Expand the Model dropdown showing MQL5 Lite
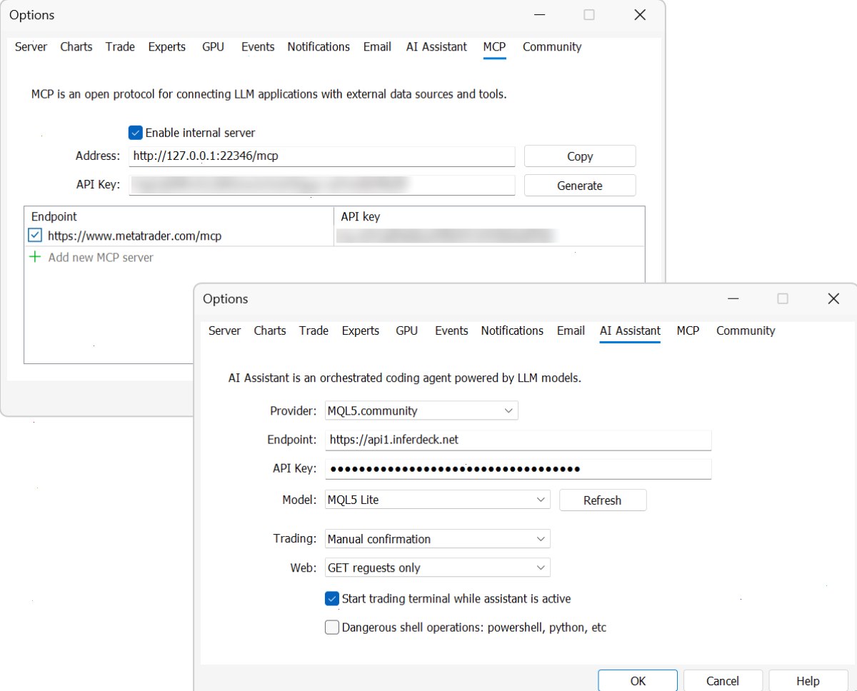Screen dimensions: 857x691 point(437,500)
